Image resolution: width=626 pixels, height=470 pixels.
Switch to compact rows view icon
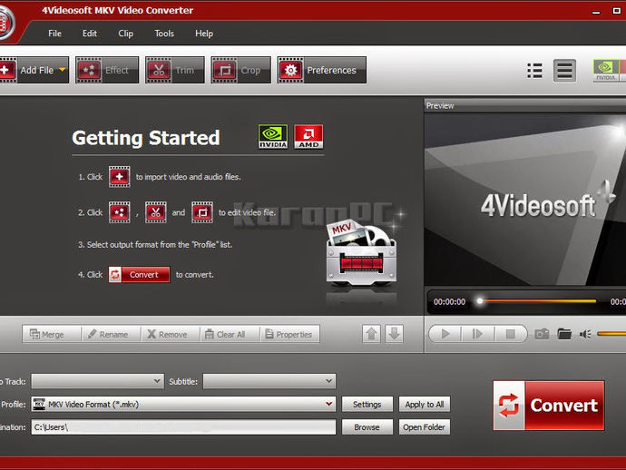click(x=564, y=71)
